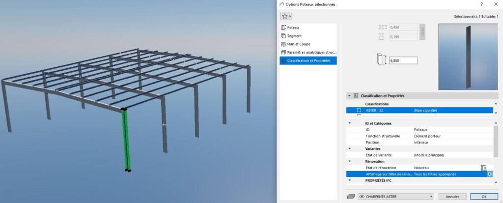Open the Plan et Coupe page
This screenshot has width=503, height=203.
click(298, 44)
